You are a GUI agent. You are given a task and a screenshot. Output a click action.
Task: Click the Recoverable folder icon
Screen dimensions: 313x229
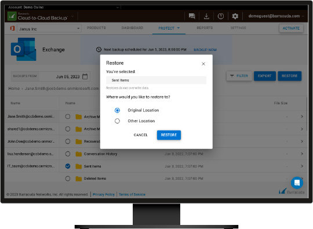[x=79, y=141]
